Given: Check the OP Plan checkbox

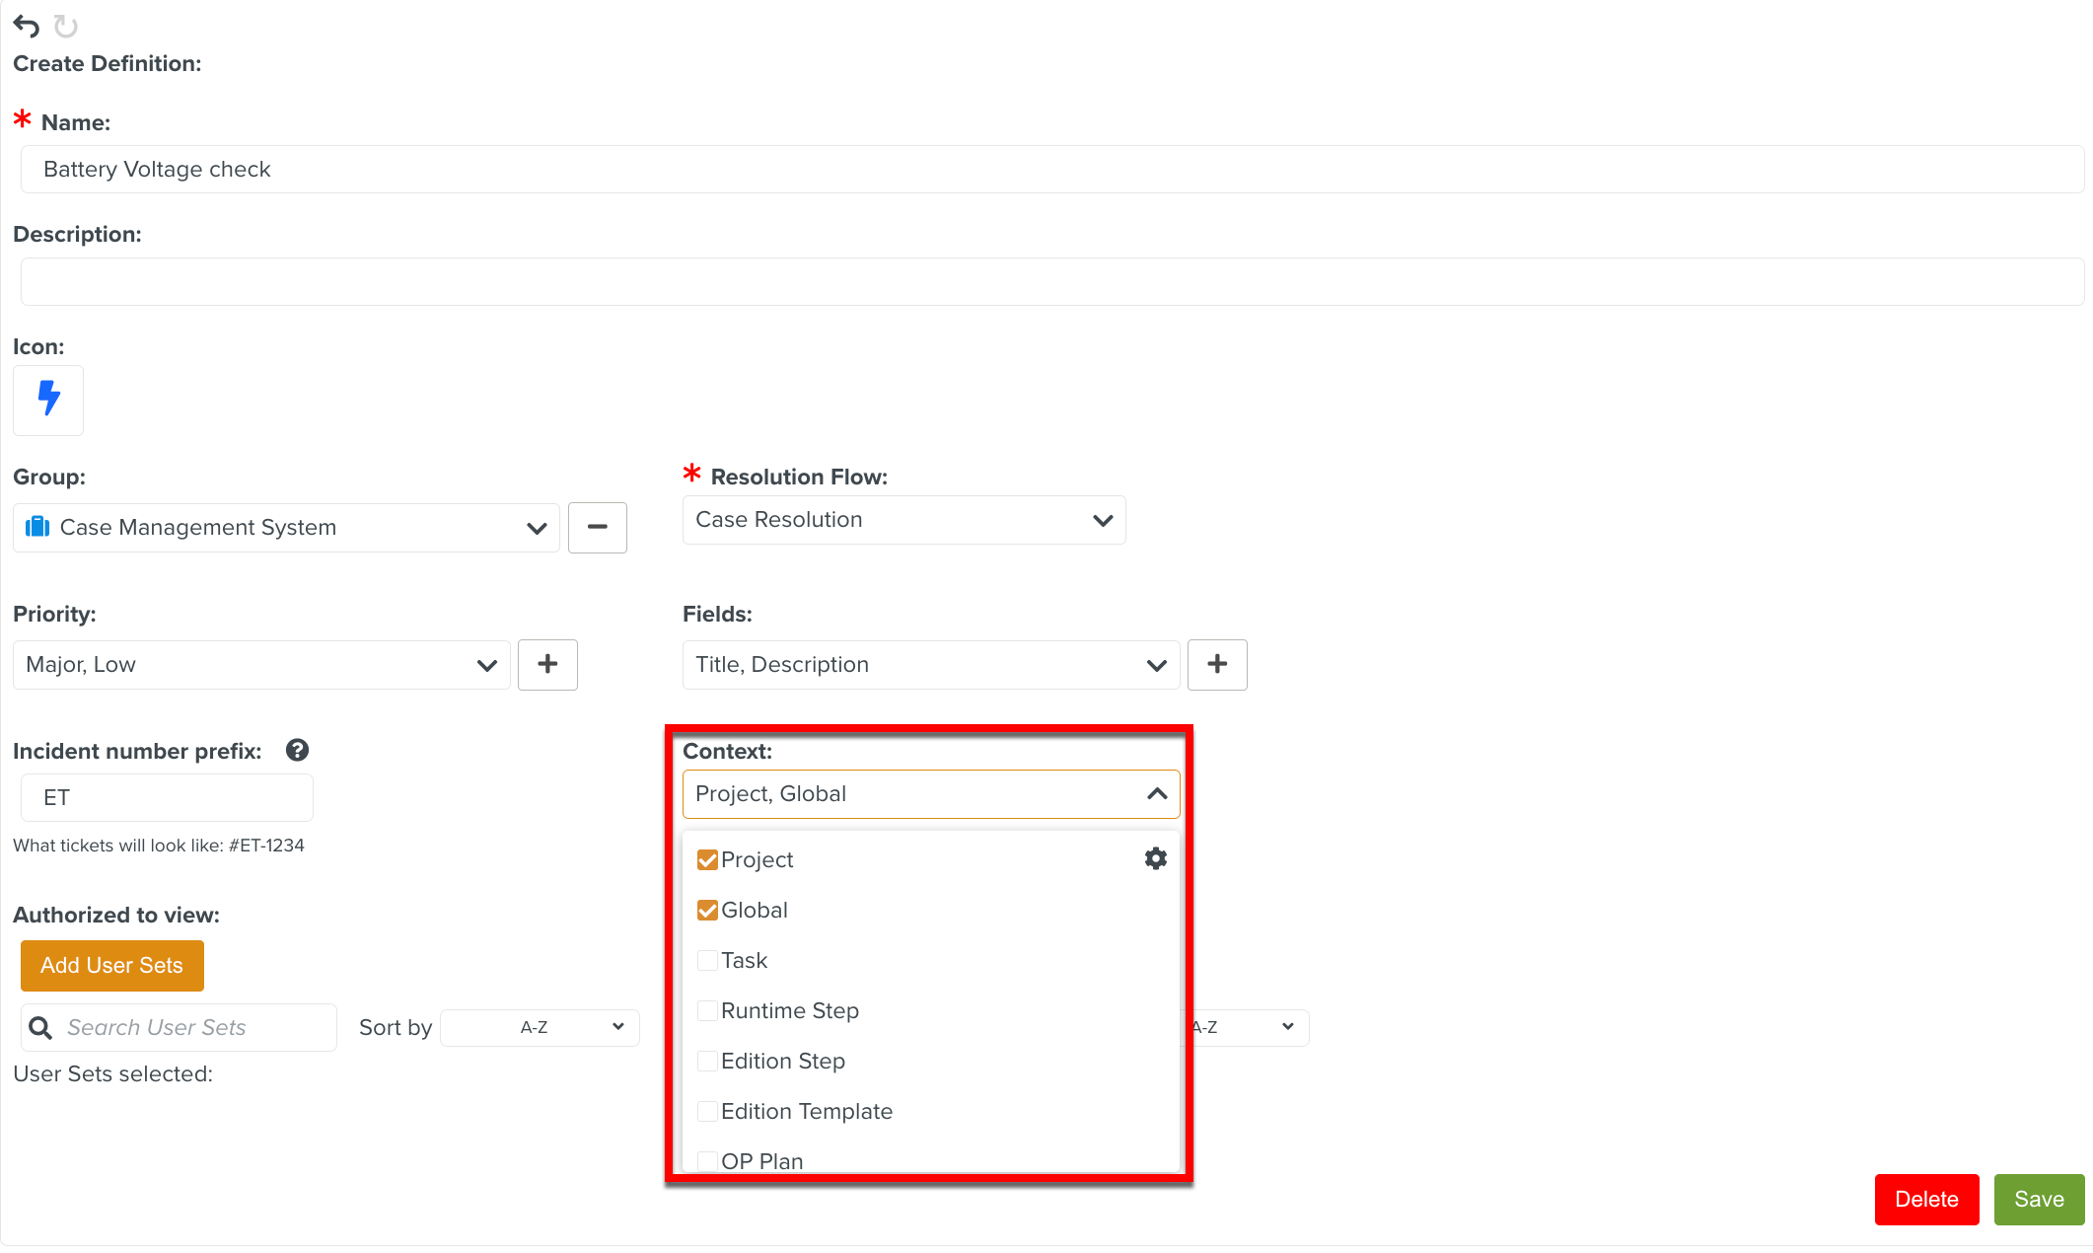Looking at the screenshot, I should tap(707, 1161).
